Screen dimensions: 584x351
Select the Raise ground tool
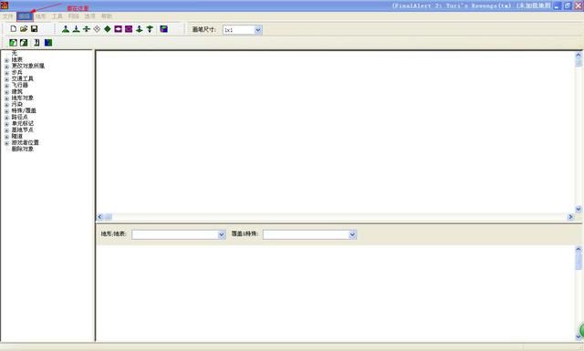66,29
